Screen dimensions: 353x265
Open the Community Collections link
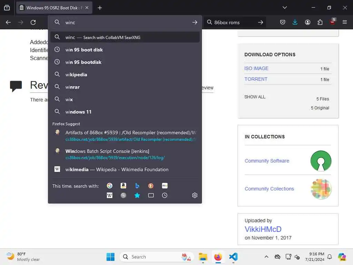point(269,189)
